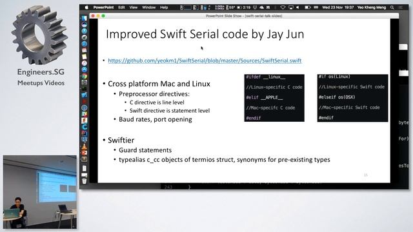The width and height of the screenshot is (413, 232).
Task: Open the Edit menu
Action: click(x=121, y=7)
